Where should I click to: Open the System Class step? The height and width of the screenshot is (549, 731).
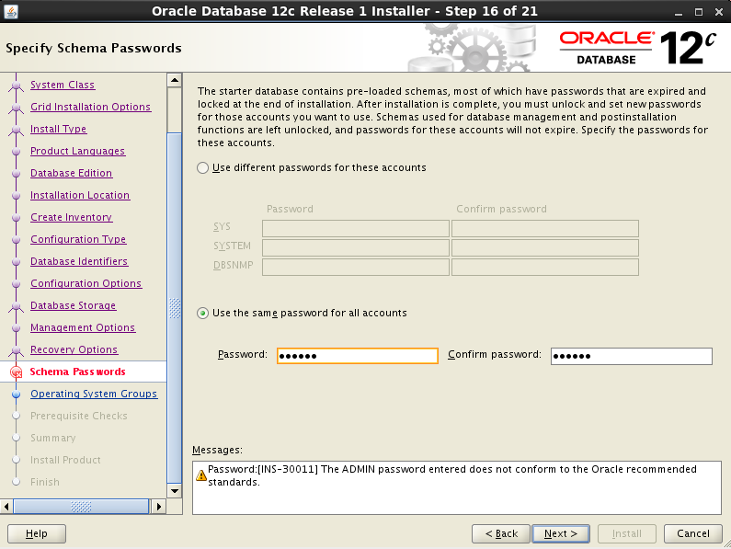(63, 85)
